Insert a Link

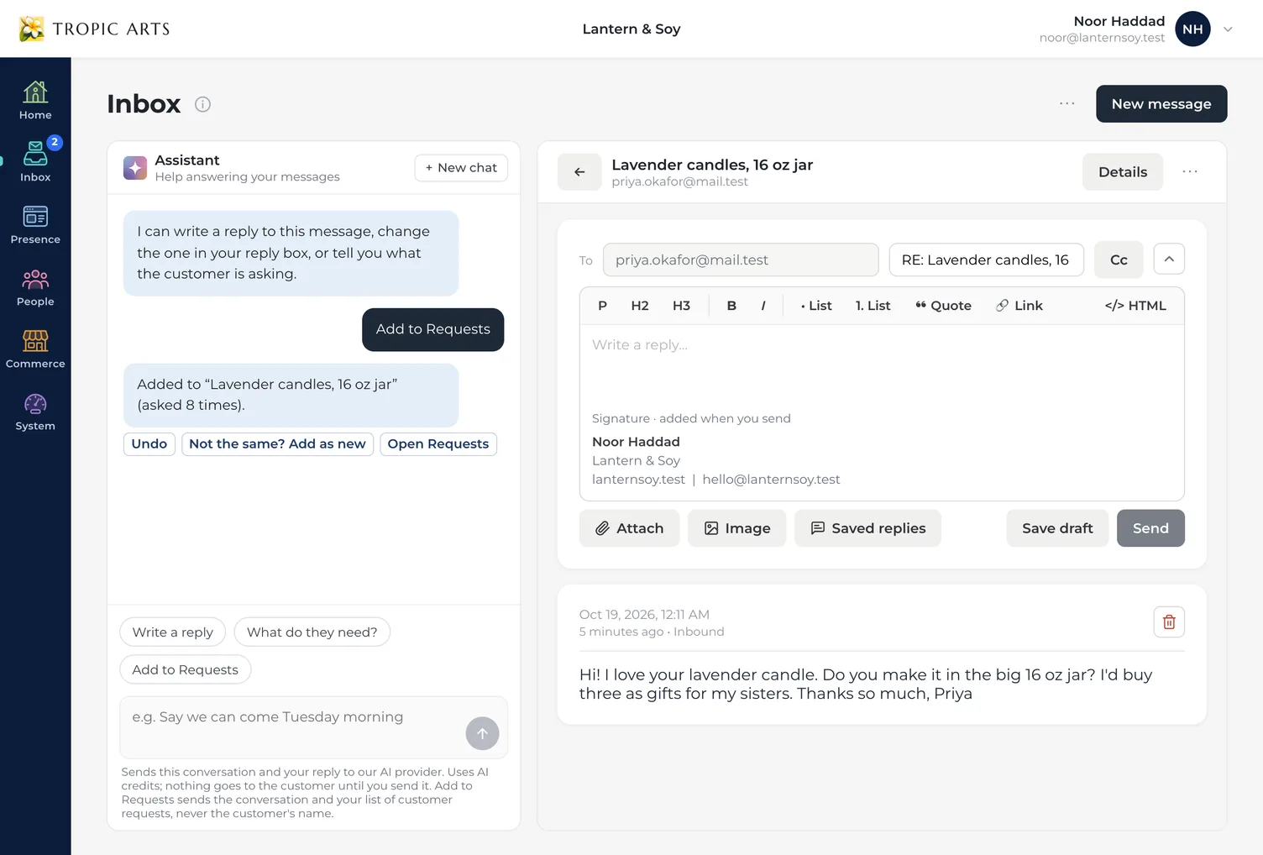pyautogui.click(x=1019, y=306)
